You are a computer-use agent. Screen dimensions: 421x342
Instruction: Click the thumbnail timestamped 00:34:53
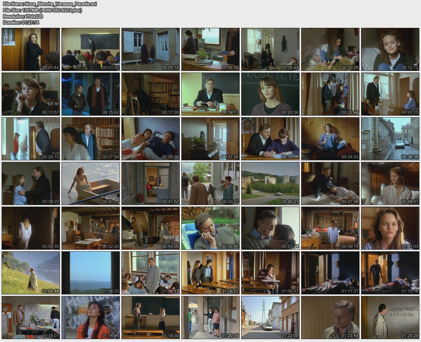pos(330,139)
